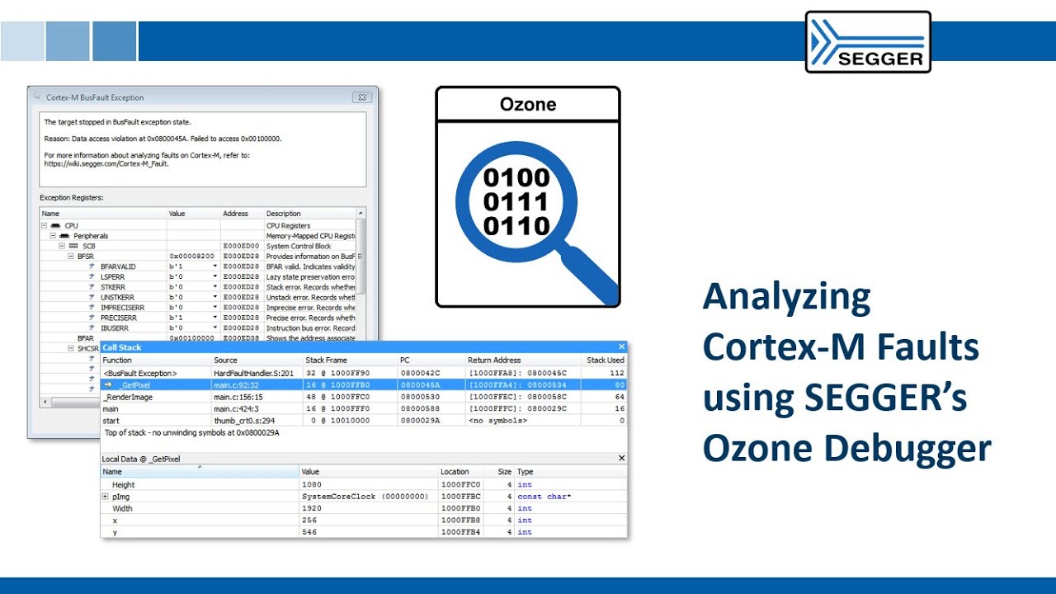Click the bit-field icon beside IMPRECISERR
The width and height of the screenshot is (1056, 594).
[x=92, y=308]
